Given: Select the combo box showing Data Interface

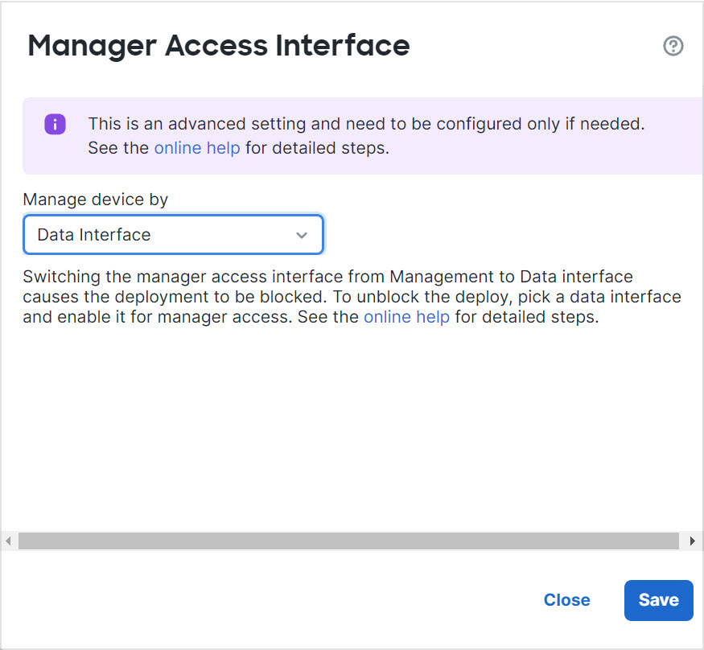Looking at the screenshot, I should pyautogui.click(x=173, y=234).
